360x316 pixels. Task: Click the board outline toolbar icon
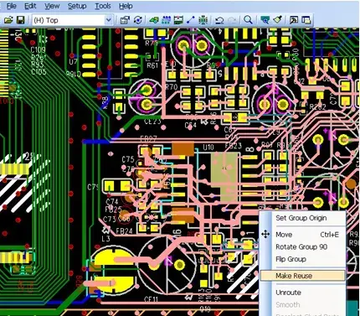point(178,20)
